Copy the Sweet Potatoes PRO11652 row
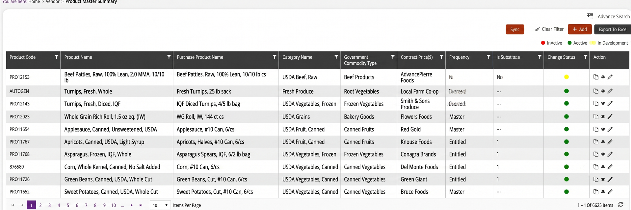 tap(596, 192)
